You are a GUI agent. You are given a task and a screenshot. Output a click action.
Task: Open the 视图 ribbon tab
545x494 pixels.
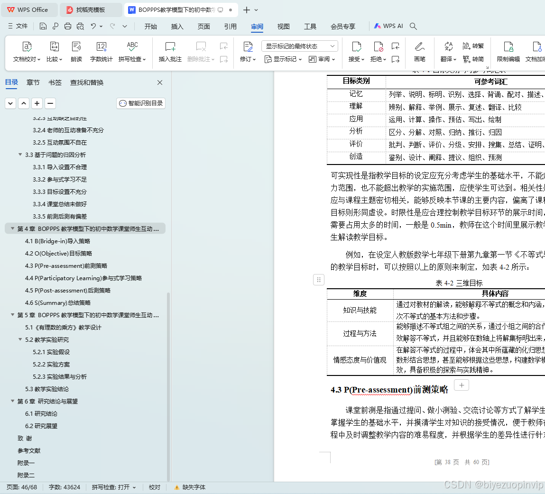click(283, 27)
